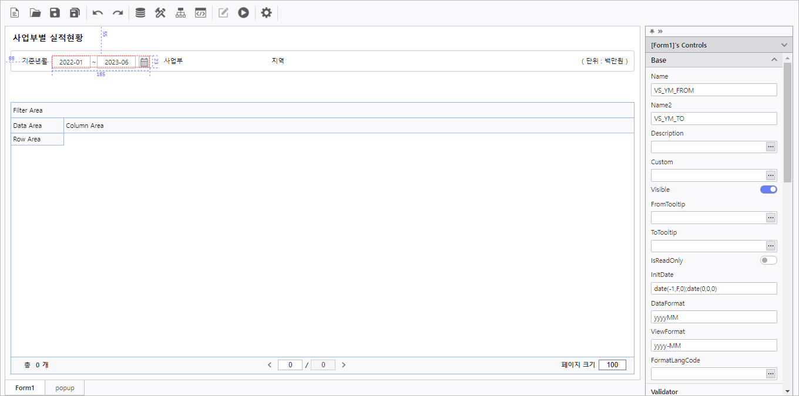Open a file with the folder icon
799x396 pixels.
pos(35,13)
